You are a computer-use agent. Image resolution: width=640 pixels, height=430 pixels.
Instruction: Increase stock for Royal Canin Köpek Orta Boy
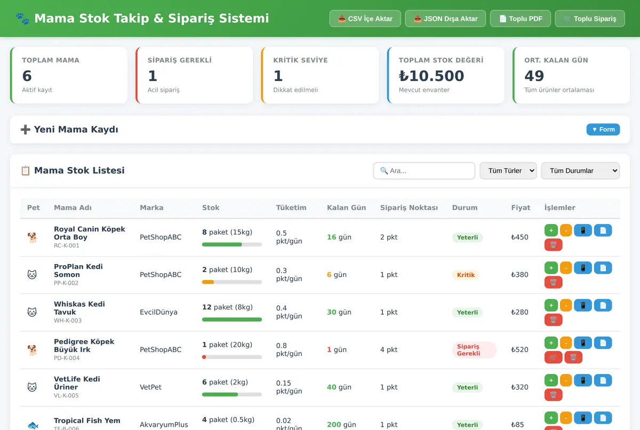(x=551, y=230)
